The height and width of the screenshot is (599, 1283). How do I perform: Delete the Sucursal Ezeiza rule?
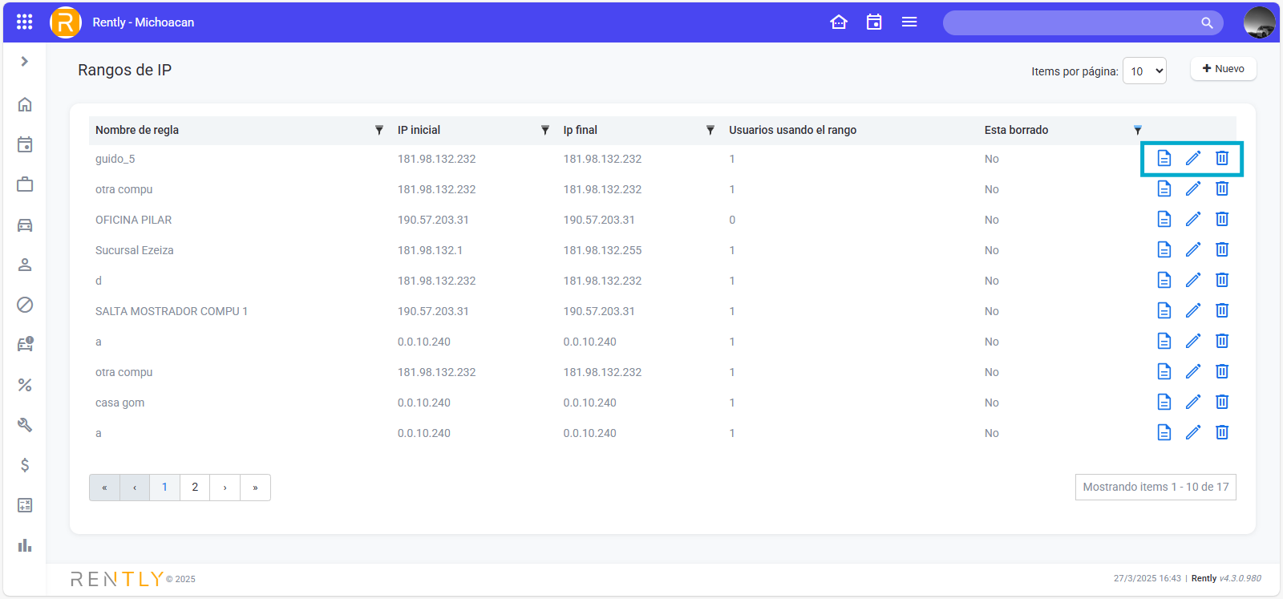click(x=1222, y=250)
